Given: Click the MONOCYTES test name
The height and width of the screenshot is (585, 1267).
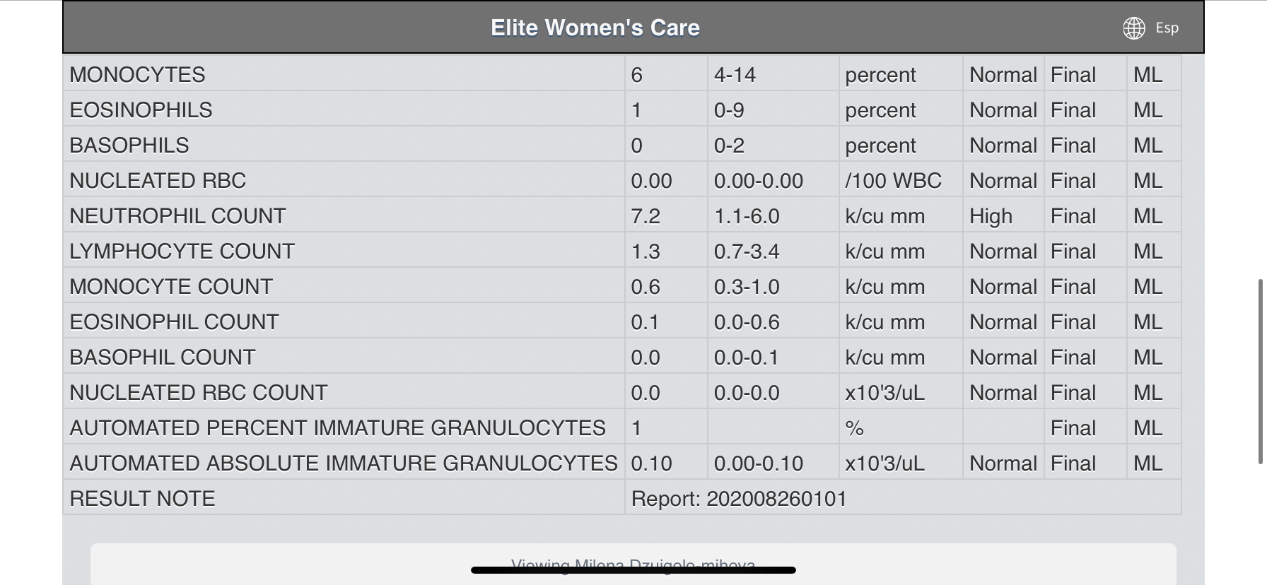Looking at the screenshot, I should click(137, 75).
